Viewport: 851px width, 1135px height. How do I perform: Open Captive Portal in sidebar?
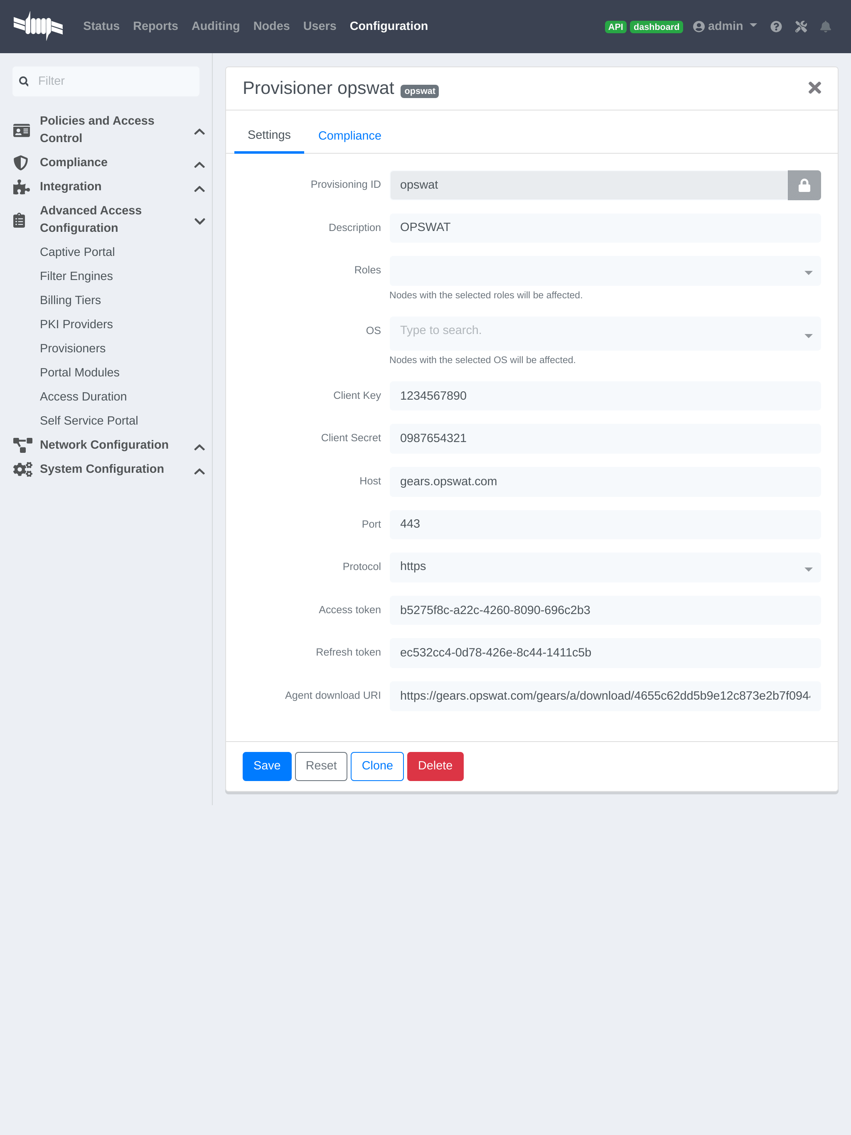(77, 252)
